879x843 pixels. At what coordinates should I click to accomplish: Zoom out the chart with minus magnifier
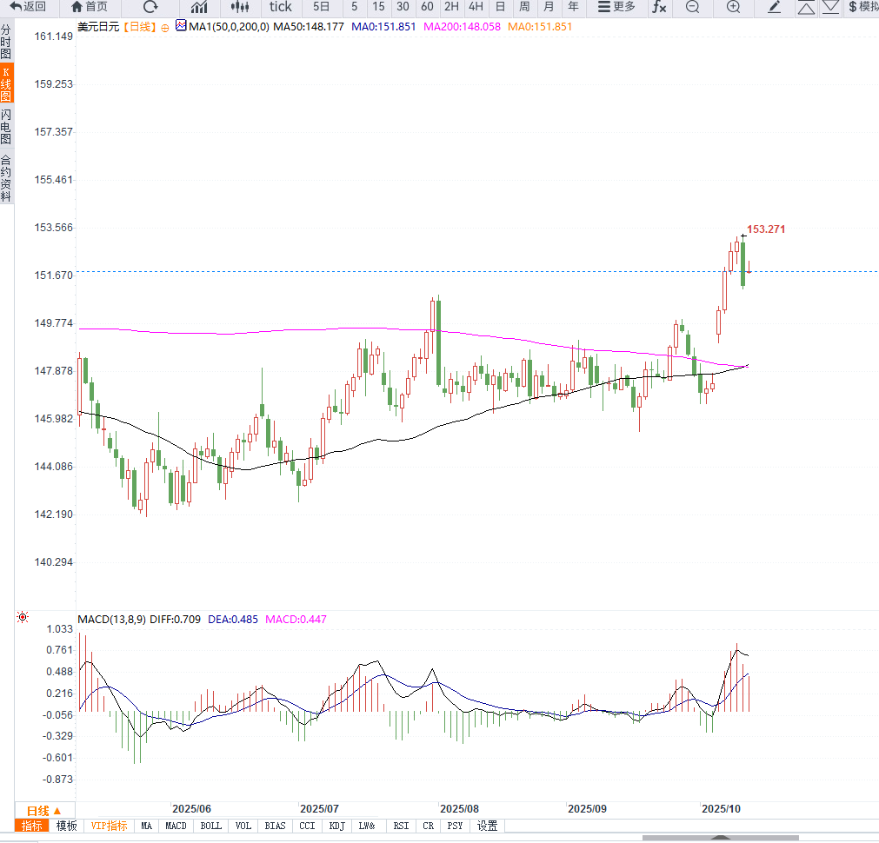pyautogui.click(x=692, y=7)
